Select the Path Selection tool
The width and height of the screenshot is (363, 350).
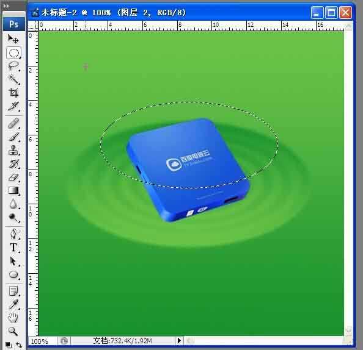pyautogui.click(x=13, y=261)
